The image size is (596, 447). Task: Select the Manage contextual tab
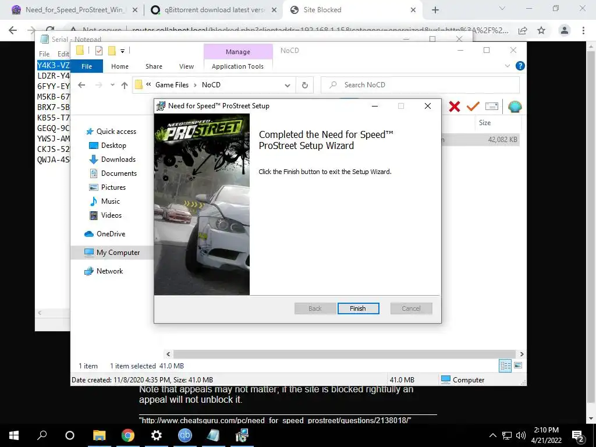point(238,52)
